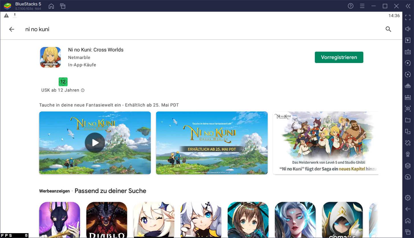Click the BlueStacks 5 logo

pos(7,6)
